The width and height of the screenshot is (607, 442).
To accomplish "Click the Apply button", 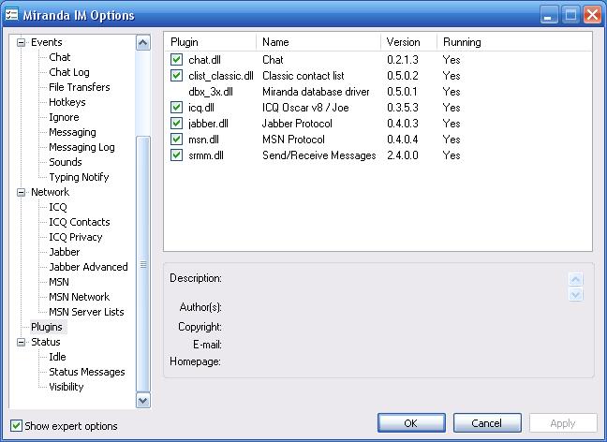I will coord(563,423).
